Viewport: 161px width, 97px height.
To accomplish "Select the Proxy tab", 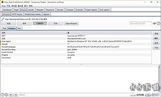I will [x=23, y=10].
